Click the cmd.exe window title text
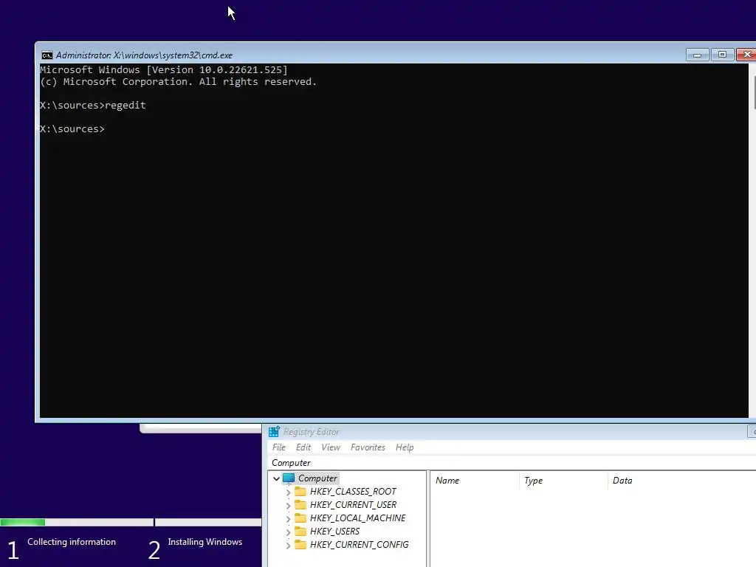Viewport: 756px width, 567px height. tap(144, 55)
